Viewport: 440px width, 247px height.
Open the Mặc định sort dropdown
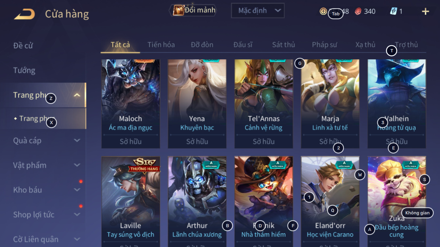pyautogui.click(x=258, y=10)
